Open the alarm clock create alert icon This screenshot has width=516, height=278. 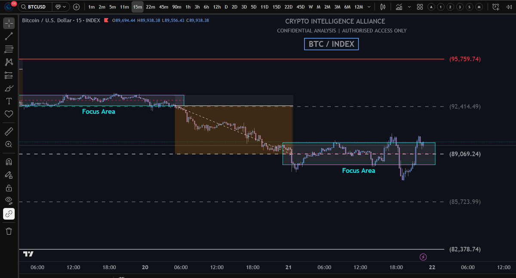point(496,7)
